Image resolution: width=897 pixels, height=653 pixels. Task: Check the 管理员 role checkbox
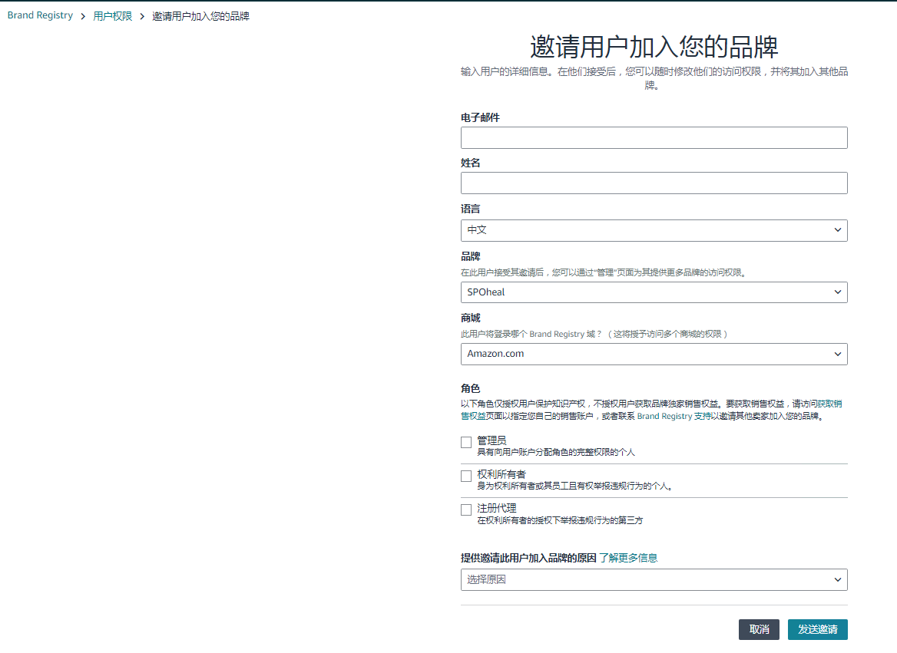(x=466, y=443)
